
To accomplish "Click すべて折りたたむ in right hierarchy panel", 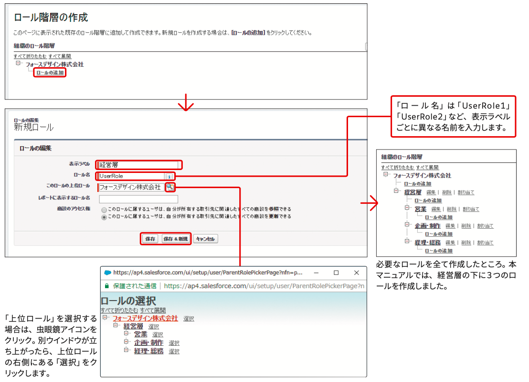I will pyautogui.click(x=398, y=167).
